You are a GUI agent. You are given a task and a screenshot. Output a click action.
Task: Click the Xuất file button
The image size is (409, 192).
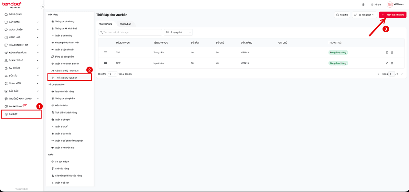(x=342, y=15)
